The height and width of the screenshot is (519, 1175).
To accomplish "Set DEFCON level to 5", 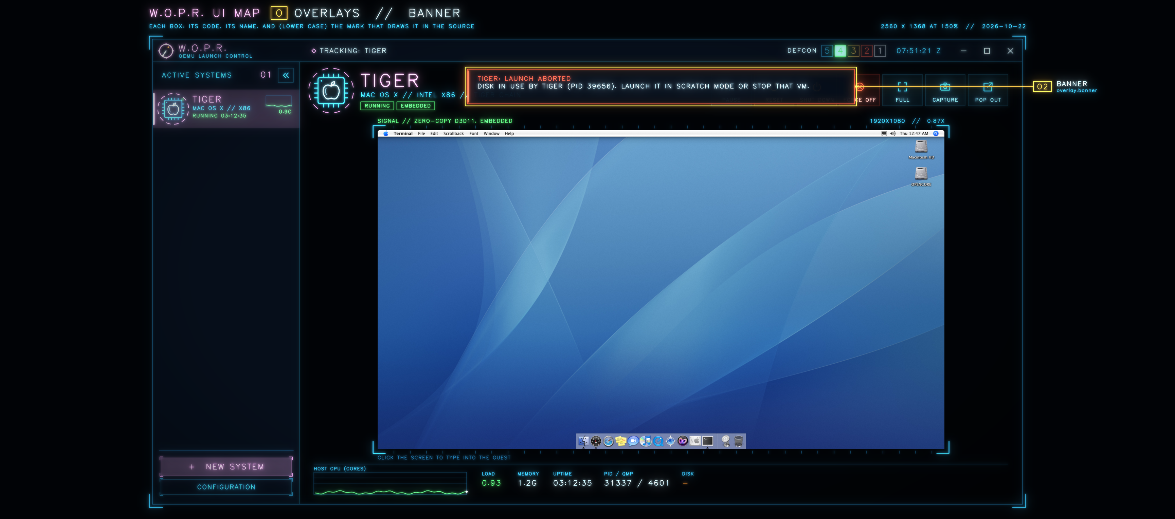I will pos(827,51).
